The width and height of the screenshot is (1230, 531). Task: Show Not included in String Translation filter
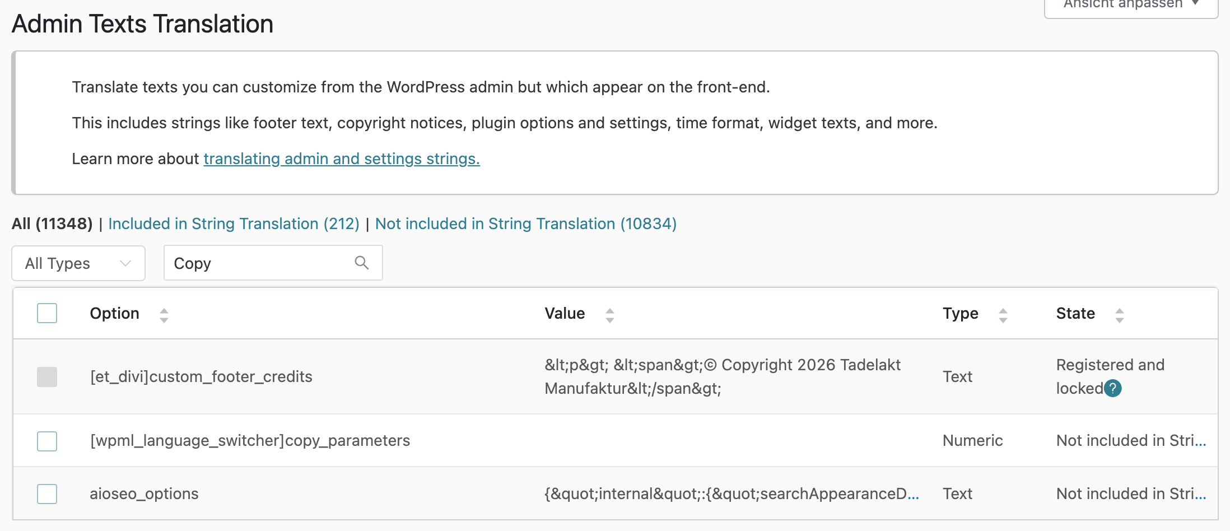(525, 223)
